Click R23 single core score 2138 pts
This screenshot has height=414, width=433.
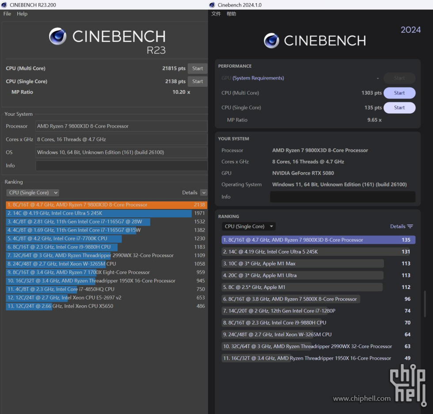[175, 81]
